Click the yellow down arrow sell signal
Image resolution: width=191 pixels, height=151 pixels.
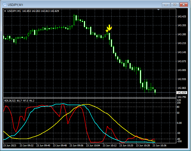click(110, 28)
